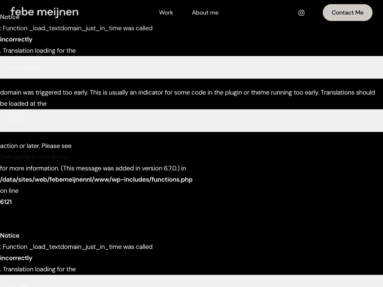Click the second bold 'incorrectly' word
Screen dimensions: 383x287
16,258
